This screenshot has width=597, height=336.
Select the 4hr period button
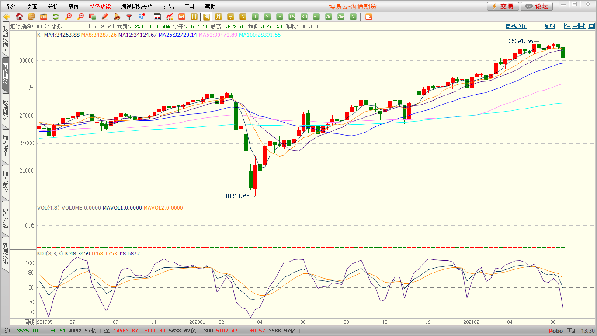341,17
